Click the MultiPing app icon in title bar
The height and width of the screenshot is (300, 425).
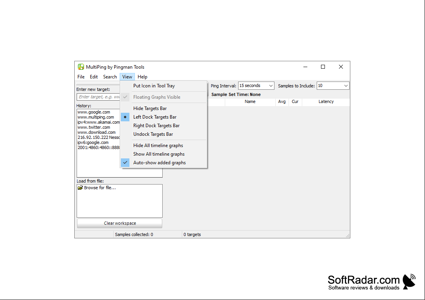click(x=81, y=67)
